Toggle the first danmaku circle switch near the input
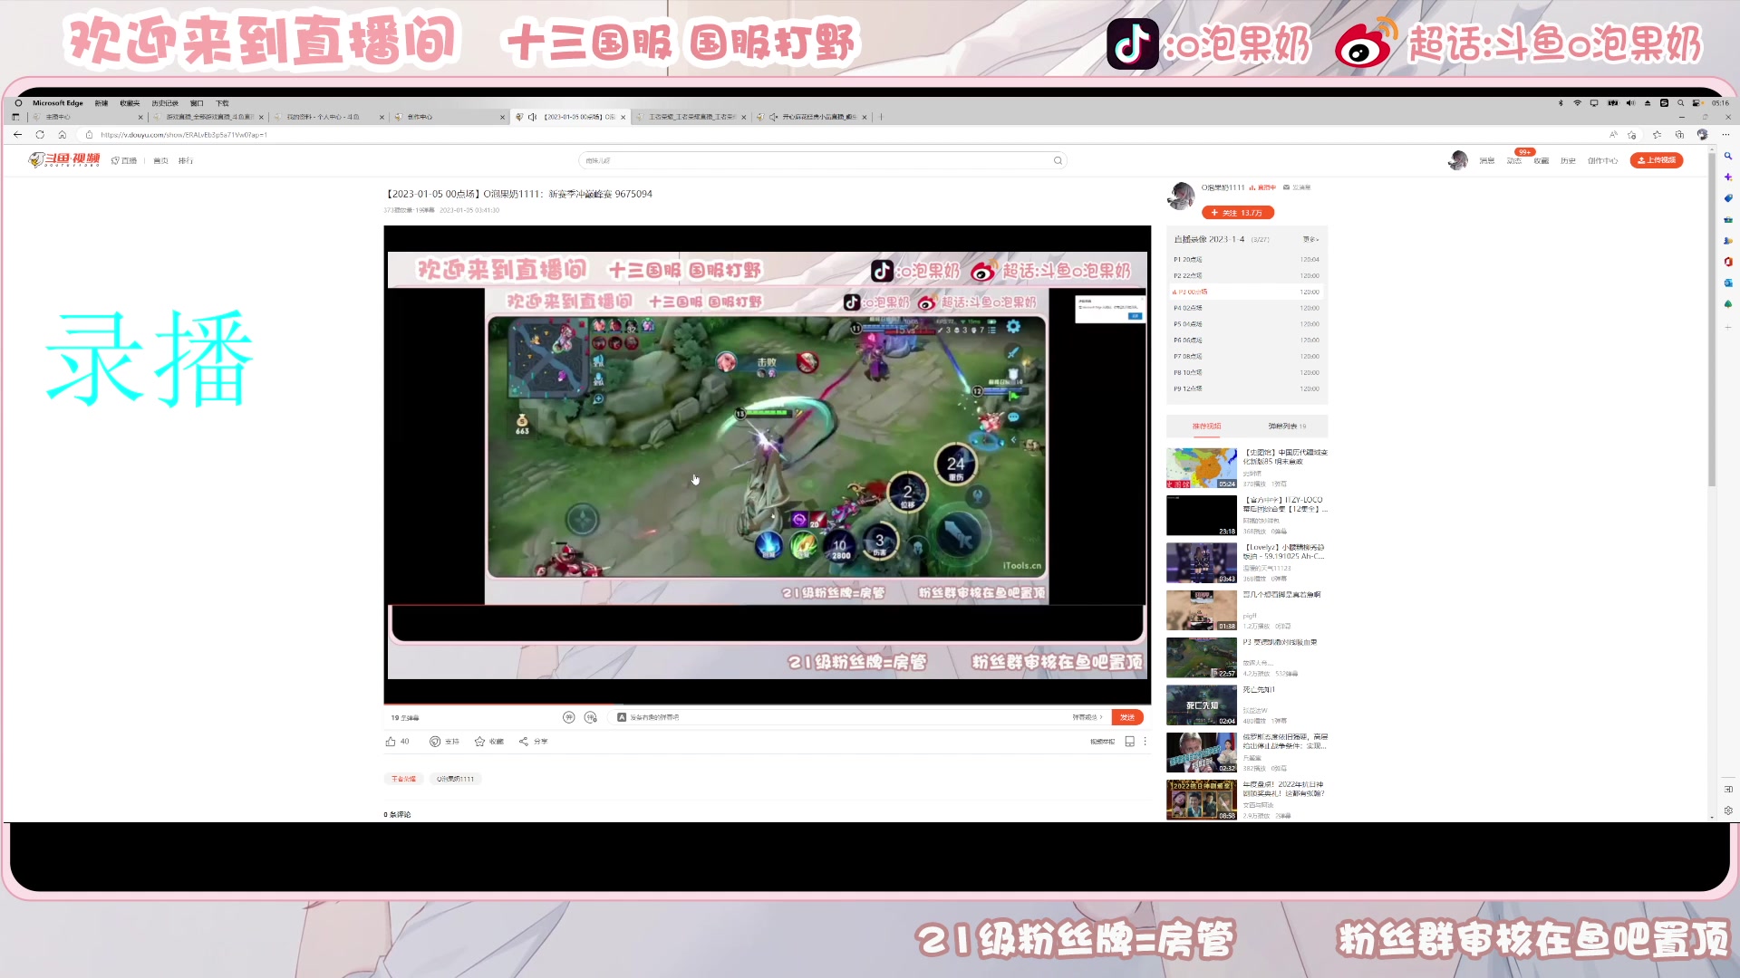 point(568,717)
